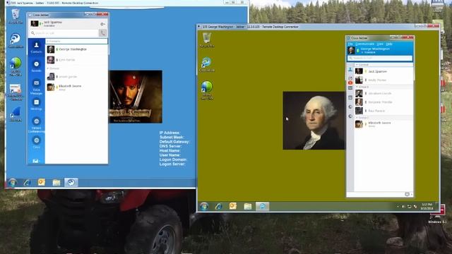The height and width of the screenshot is (254, 452).
Task: Select Lynn Farmer contact in left Jabber
Action: [77, 60]
